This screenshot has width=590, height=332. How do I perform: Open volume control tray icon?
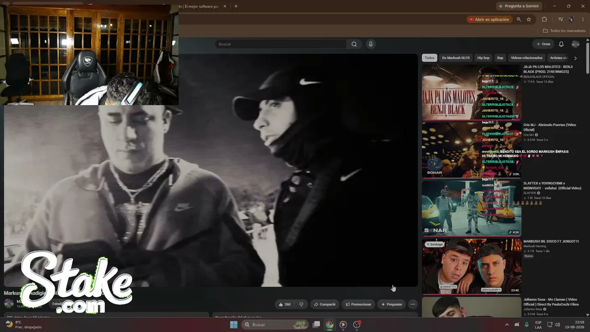click(557, 325)
